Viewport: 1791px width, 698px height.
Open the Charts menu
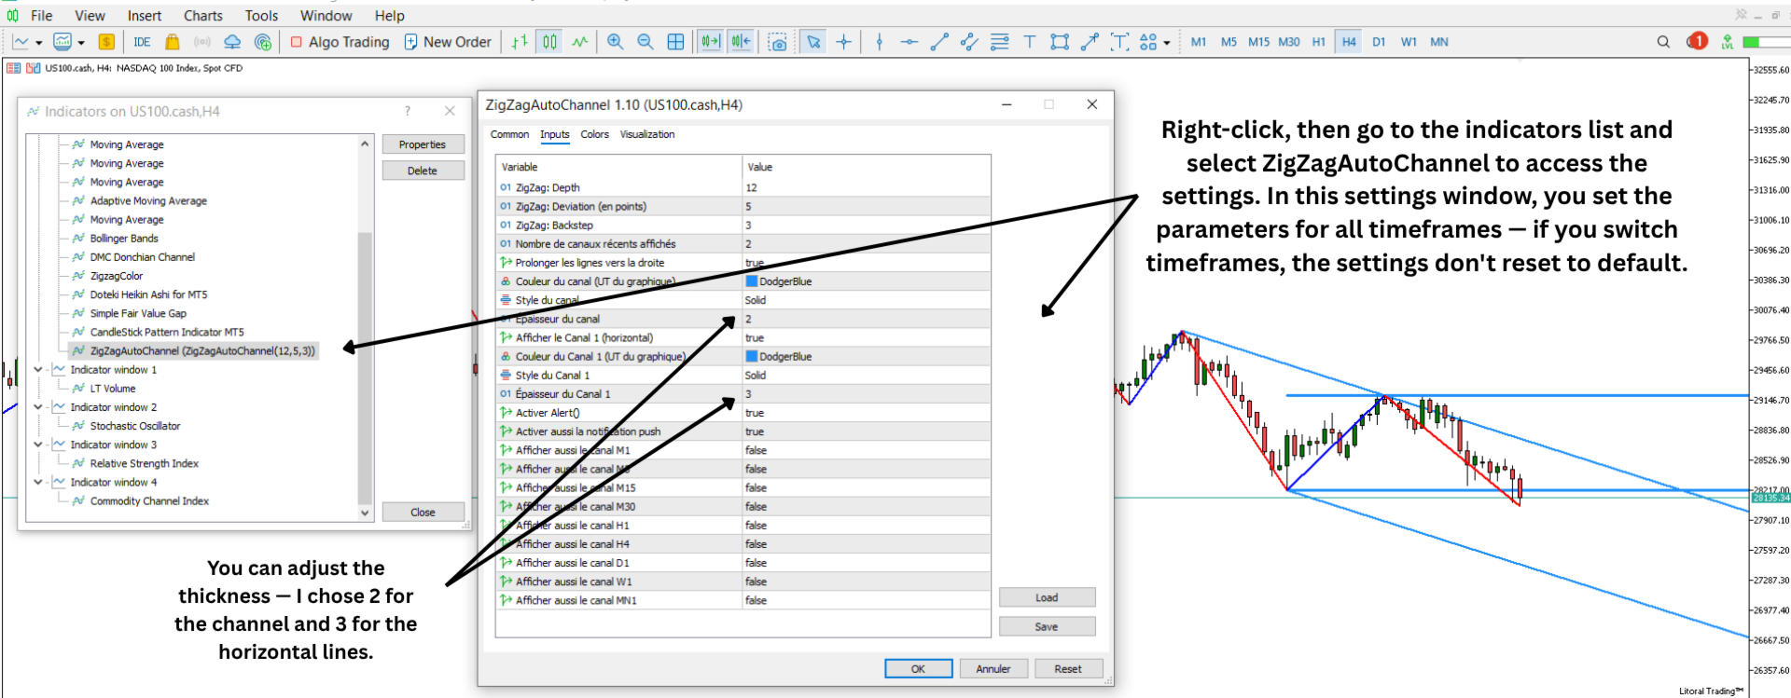[x=202, y=16]
